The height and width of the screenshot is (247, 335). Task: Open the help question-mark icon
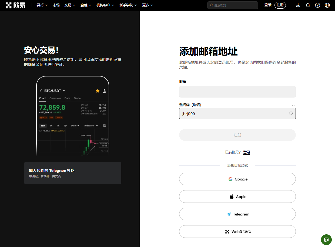coord(317,5)
